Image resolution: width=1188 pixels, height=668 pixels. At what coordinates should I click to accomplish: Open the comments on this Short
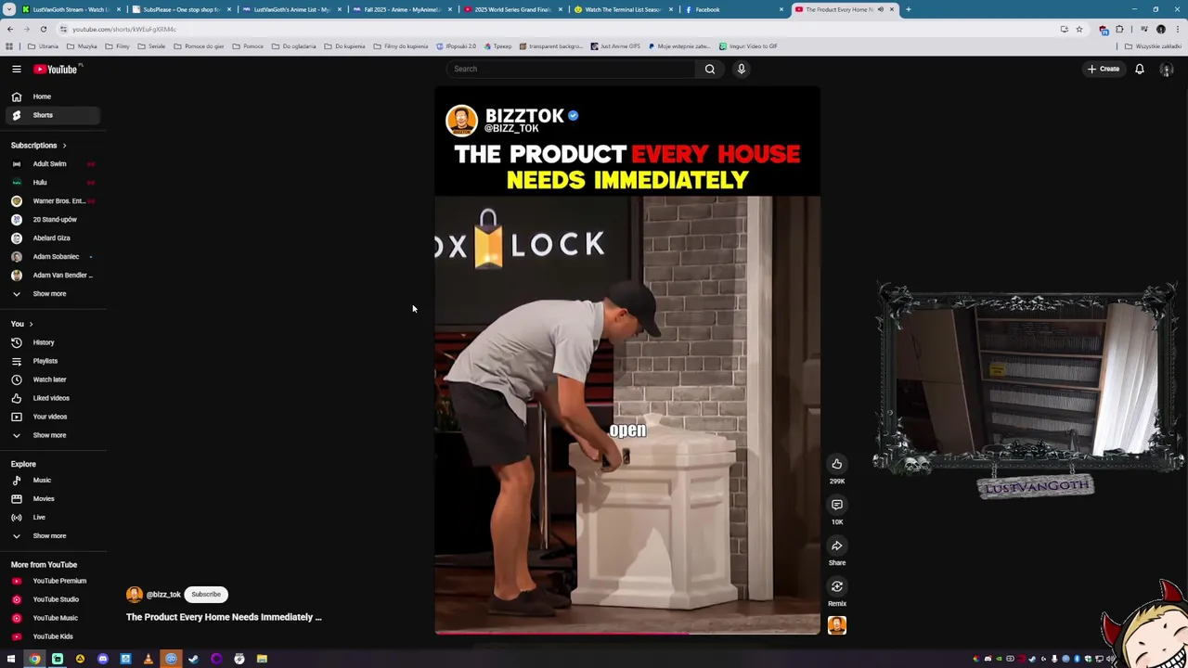tap(837, 505)
